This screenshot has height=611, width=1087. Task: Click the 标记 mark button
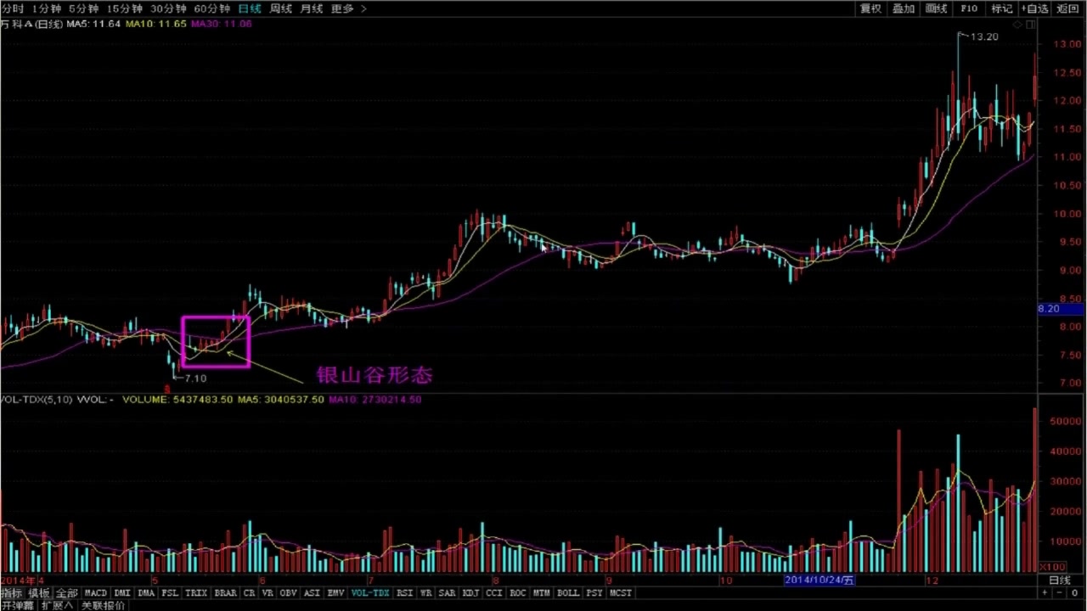click(x=1002, y=8)
